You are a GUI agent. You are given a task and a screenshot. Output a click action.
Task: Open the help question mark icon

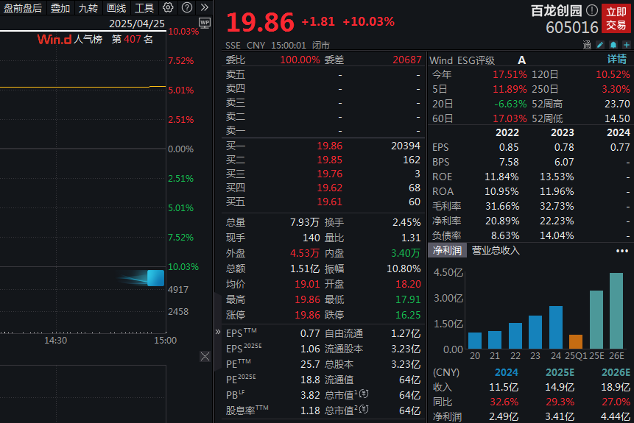point(187,7)
